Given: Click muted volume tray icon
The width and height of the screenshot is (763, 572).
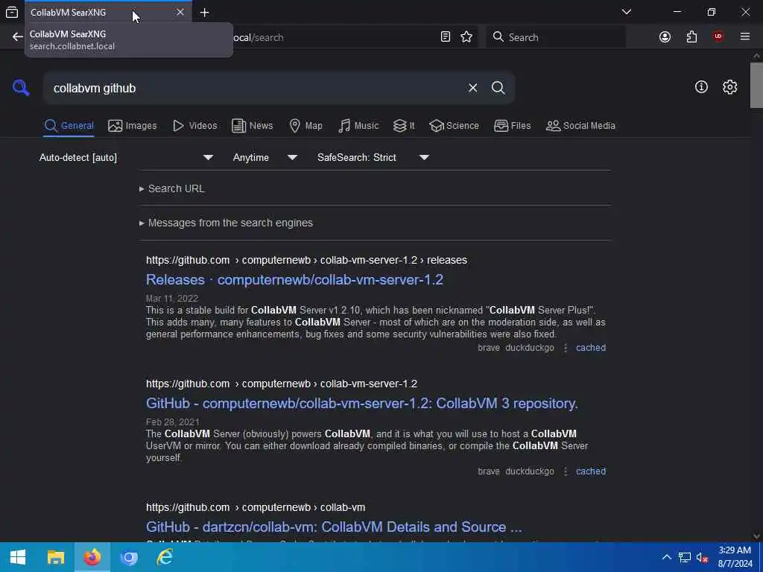Looking at the screenshot, I should pos(702,557).
